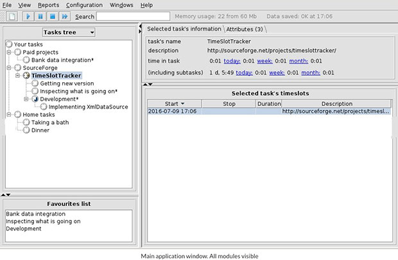This screenshot has height=260, width=398.
Task: Select Development task in tasks tree
Action: (59, 99)
